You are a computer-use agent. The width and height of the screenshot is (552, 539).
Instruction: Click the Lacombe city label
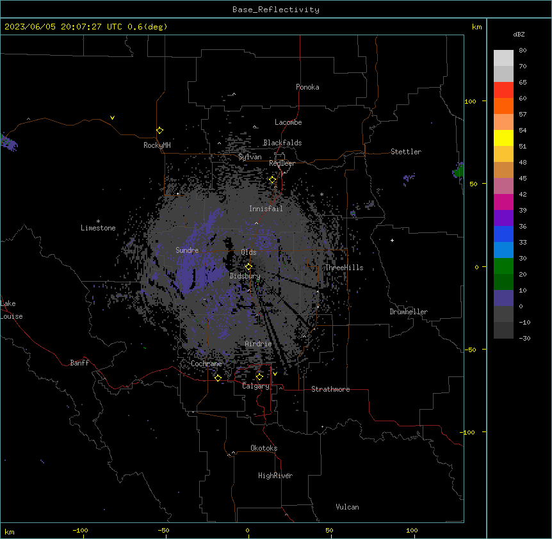coord(288,122)
